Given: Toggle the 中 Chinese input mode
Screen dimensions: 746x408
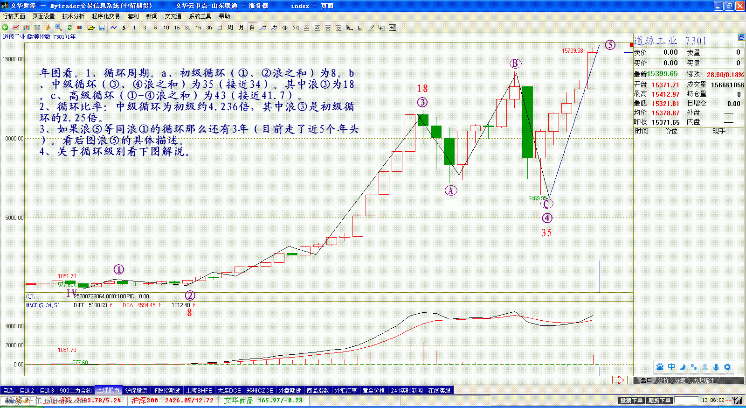Looking at the screenshot, I should (x=671, y=367).
